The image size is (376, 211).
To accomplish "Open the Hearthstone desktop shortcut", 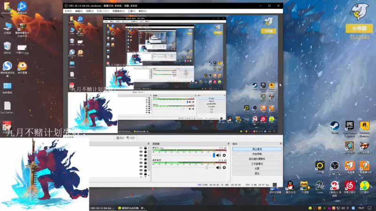I will 350,147.
